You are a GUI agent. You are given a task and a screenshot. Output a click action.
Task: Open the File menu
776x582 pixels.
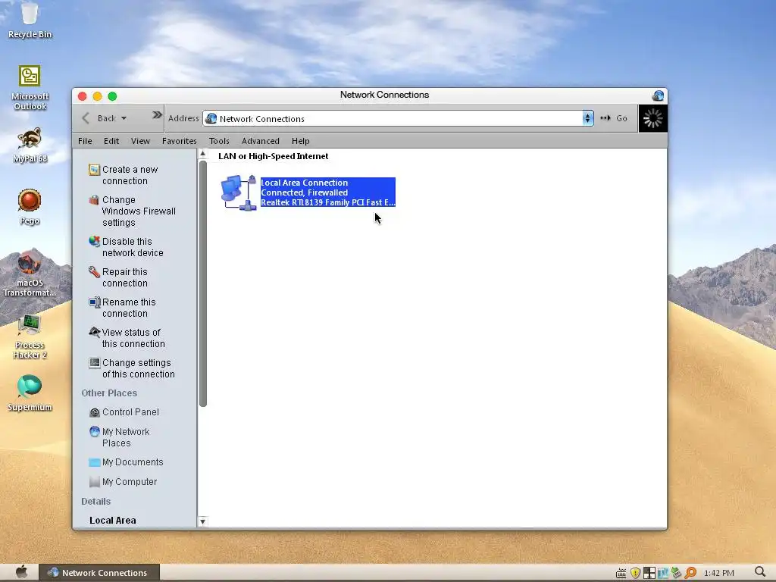point(85,141)
